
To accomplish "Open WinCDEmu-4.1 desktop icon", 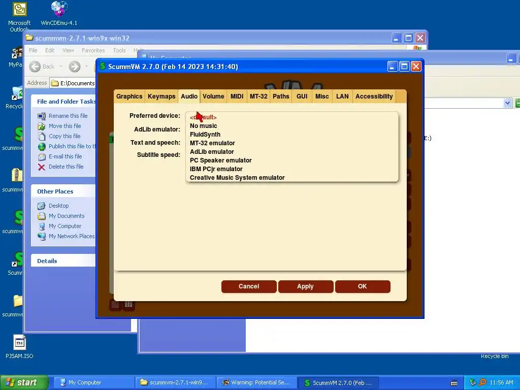I will click(x=59, y=14).
